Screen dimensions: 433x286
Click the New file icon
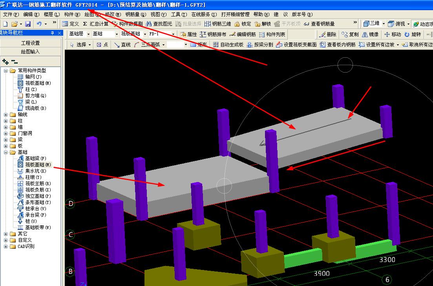point(5,24)
